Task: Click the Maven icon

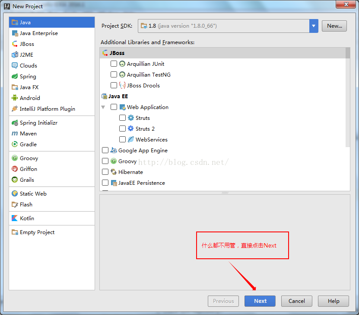Action: 15,133
